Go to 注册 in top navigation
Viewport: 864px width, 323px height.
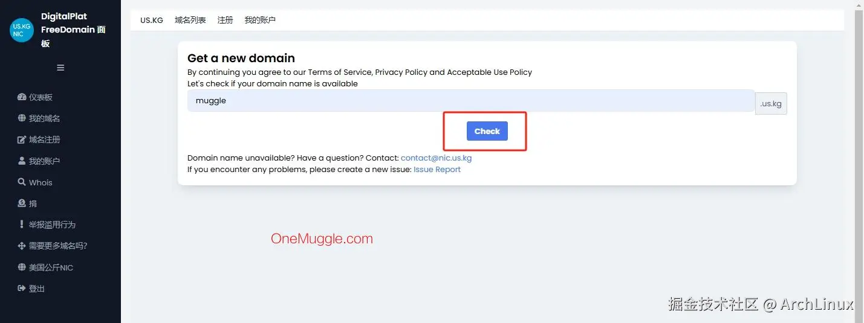(225, 20)
